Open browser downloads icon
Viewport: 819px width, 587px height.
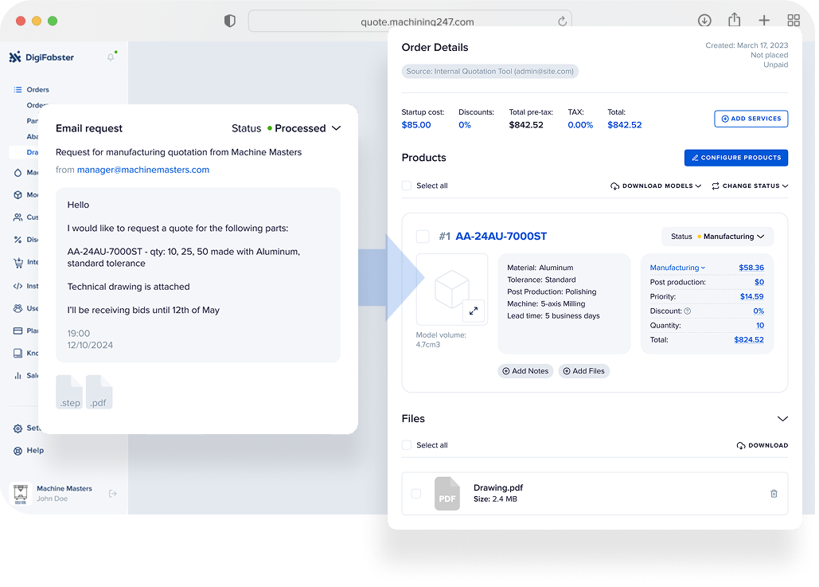pos(704,21)
